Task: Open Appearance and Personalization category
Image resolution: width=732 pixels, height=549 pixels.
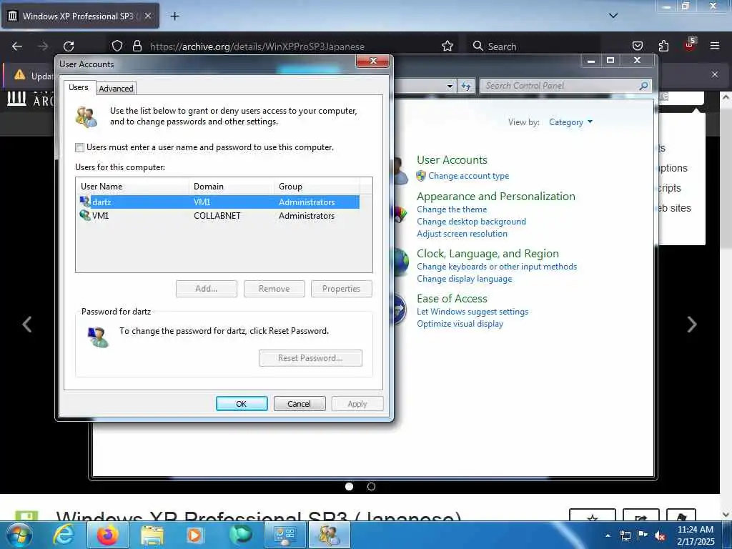Action: pos(496,196)
